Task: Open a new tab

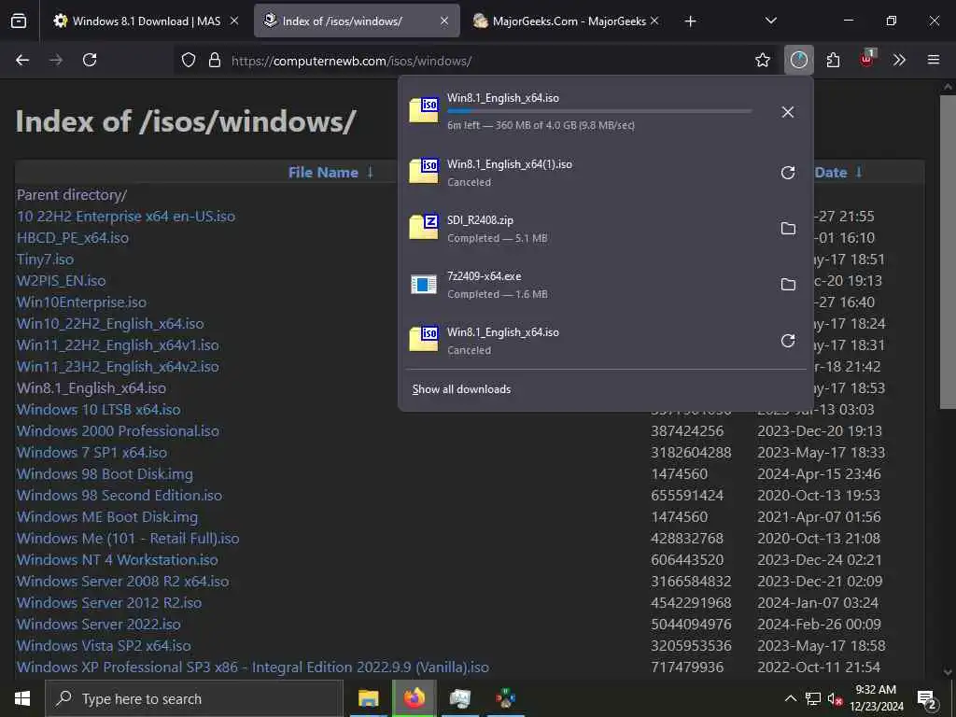Action: 690,21
